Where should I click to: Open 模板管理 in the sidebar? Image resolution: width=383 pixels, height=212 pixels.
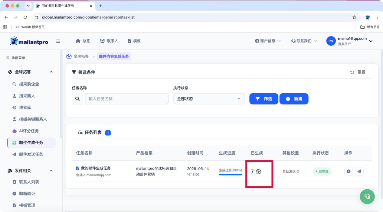coord(27,205)
